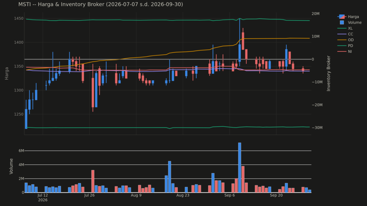Screen dimensions: 367x206
Task: Click the blue volume bar reaching above 4M
Action: [170, 177]
